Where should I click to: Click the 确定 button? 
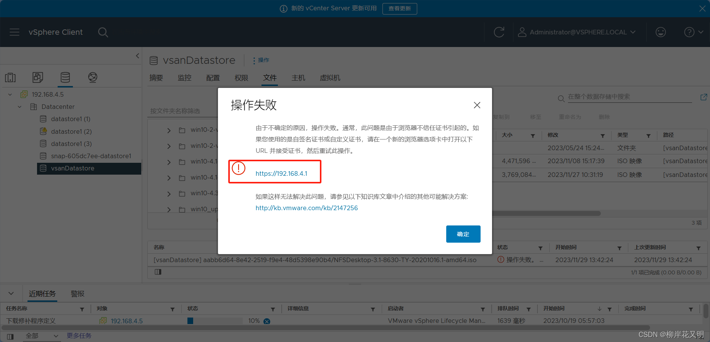463,234
